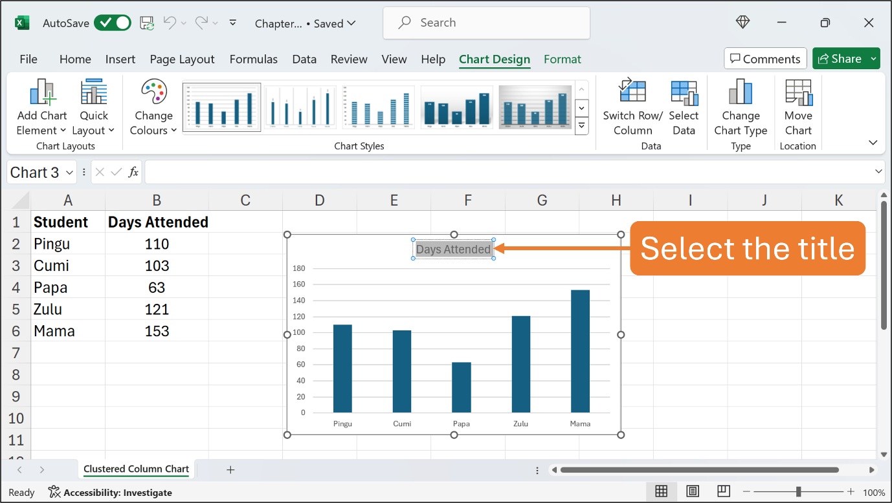Open the Formulas tab
892x503 pixels.
click(x=254, y=59)
